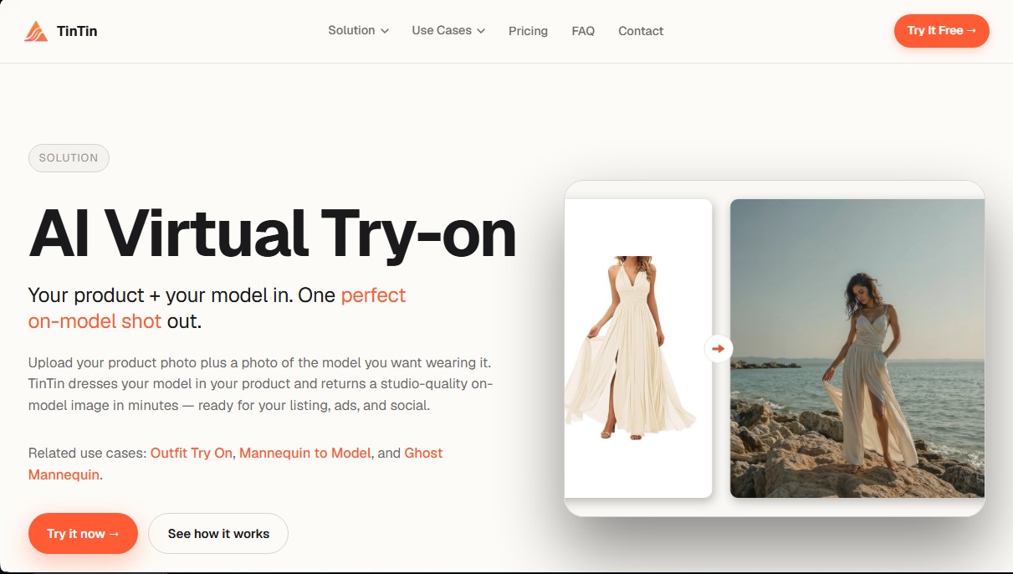This screenshot has width=1013, height=574.
Task: Expand the Use Cases dropdown chevron
Action: (481, 31)
